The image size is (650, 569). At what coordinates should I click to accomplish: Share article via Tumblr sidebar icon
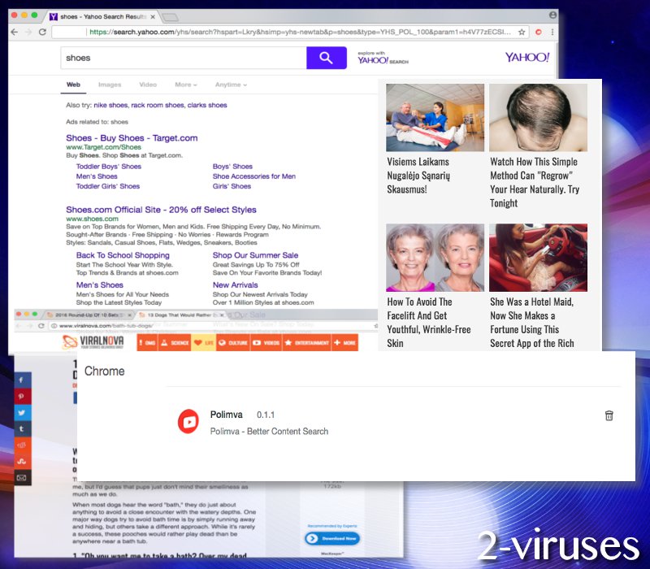[23, 428]
